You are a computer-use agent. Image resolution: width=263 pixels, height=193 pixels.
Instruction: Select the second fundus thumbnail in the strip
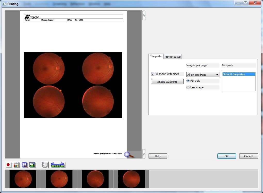pyautogui.click(x=59, y=179)
